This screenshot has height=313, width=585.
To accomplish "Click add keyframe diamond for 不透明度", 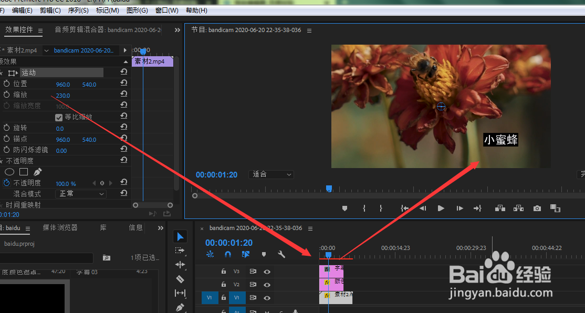I will 102,183.
